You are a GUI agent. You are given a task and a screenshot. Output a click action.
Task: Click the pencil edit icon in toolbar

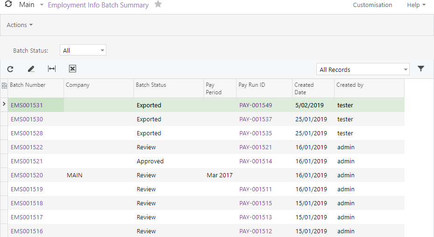[x=31, y=69]
